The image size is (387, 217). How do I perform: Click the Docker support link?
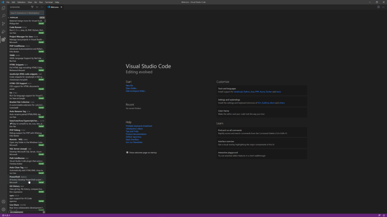[269, 92]
